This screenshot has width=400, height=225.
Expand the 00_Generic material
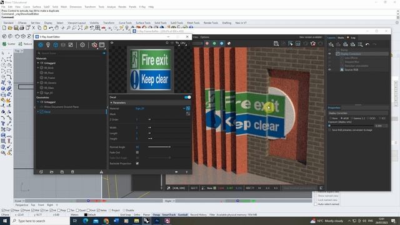click(x=38, y=82)
